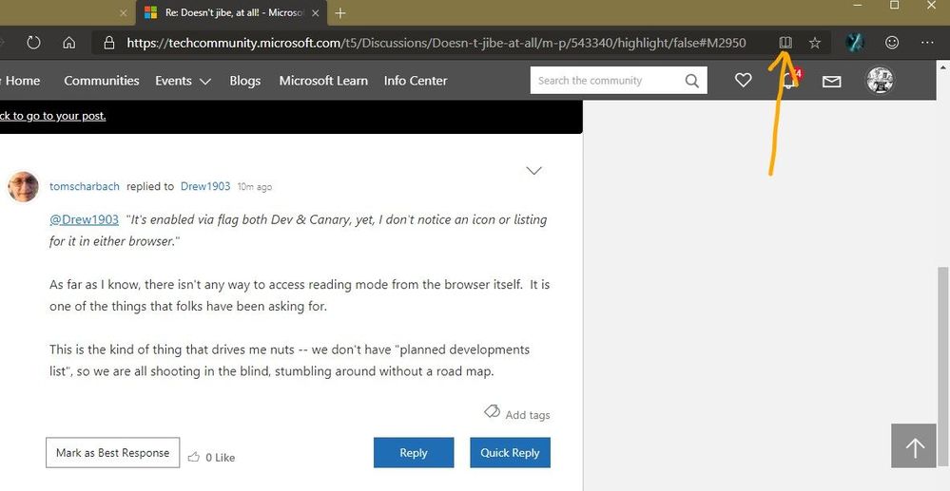950x491 pixels.
Task: Click the tag icon beside Add tags
Action: [x=492, y=411]
